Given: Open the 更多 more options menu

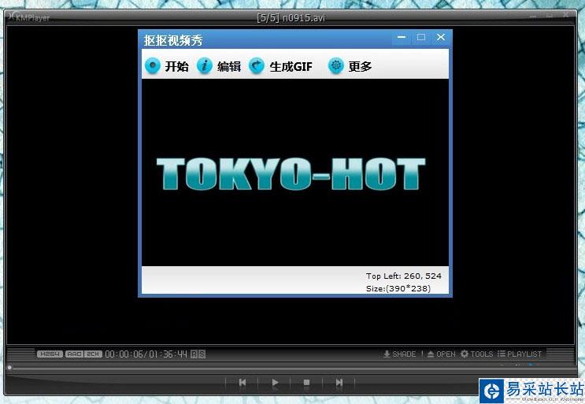Looking at the screenshot, I should (350, 66).
